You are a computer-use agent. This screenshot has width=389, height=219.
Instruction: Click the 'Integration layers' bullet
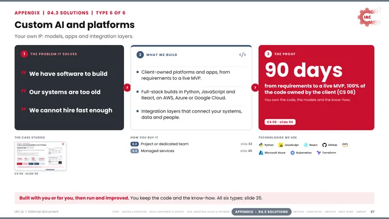coord(191,114)
